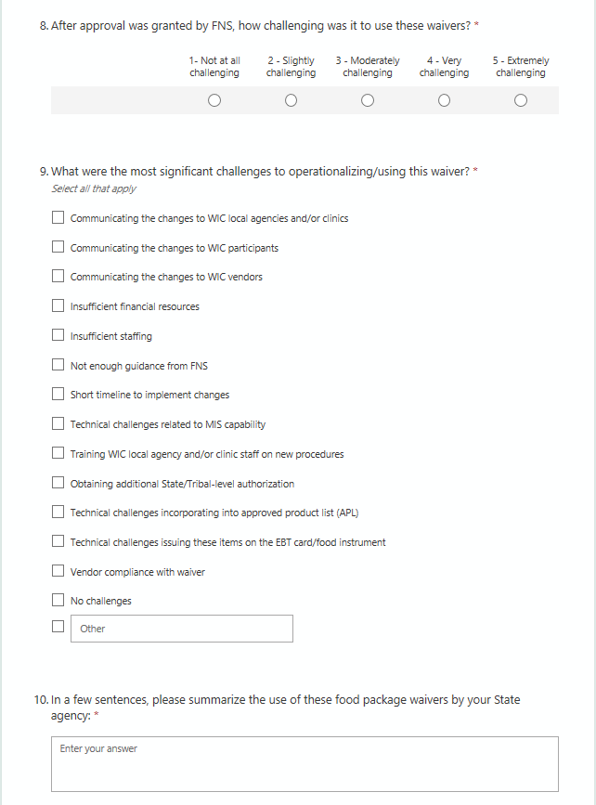Check 'Communicating the changes to WIC local agencies'

[x=58, y=218]
